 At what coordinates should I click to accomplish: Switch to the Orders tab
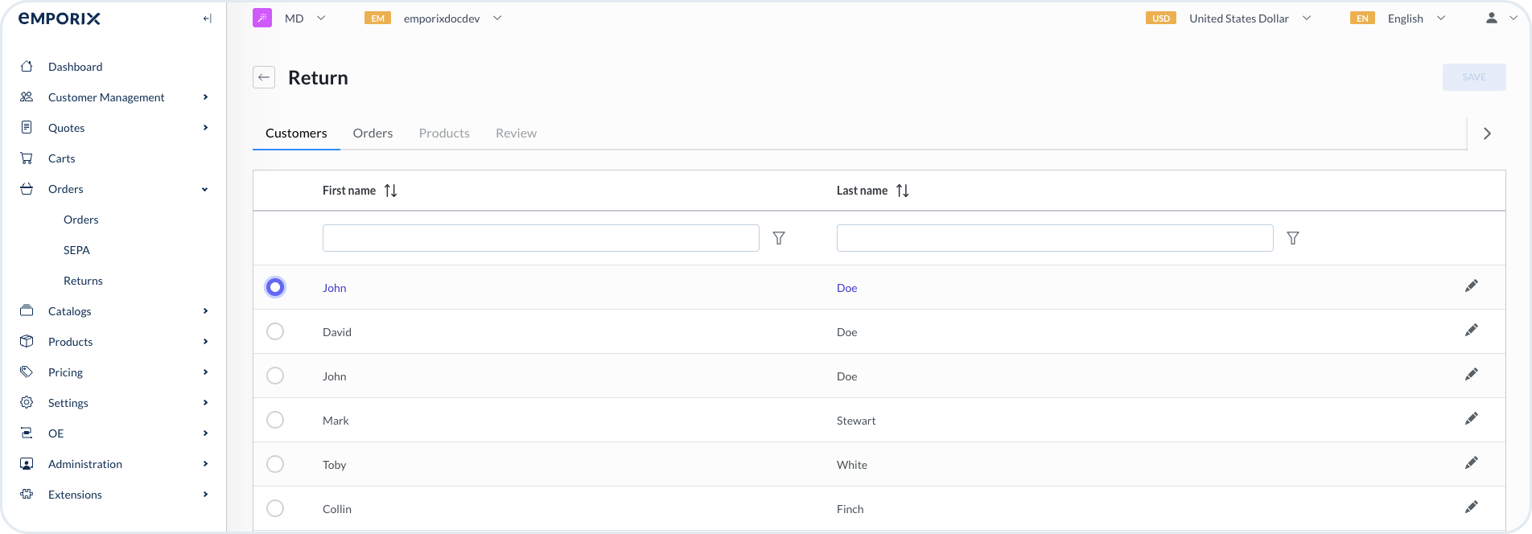pyautogui.click(x=373, y=133)
